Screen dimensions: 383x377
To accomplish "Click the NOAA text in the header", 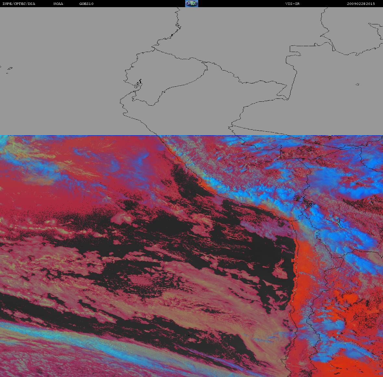I will [58, 4].
